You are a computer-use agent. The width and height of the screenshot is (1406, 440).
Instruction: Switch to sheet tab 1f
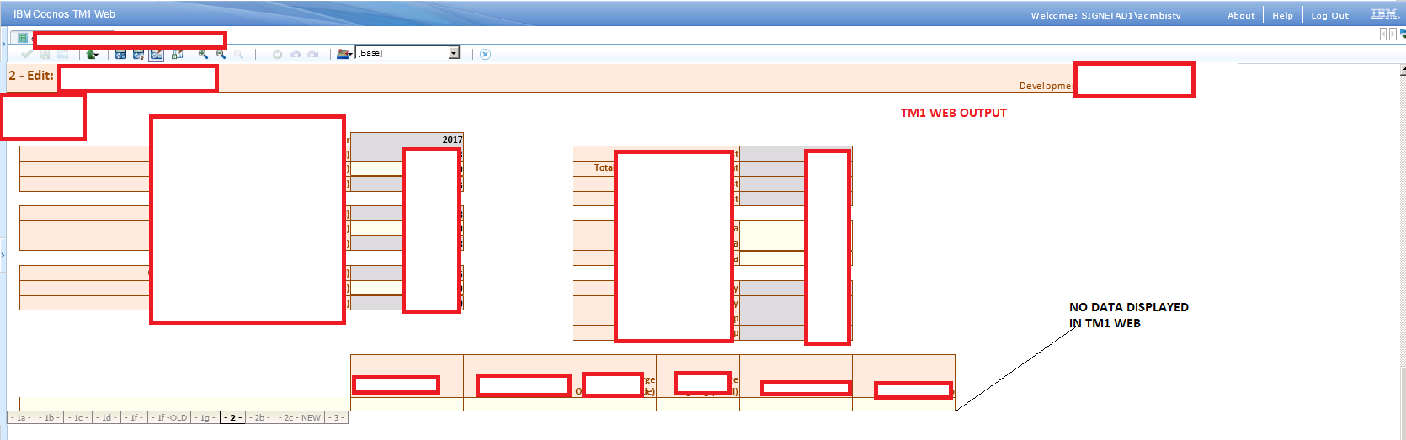coord(135,417)
